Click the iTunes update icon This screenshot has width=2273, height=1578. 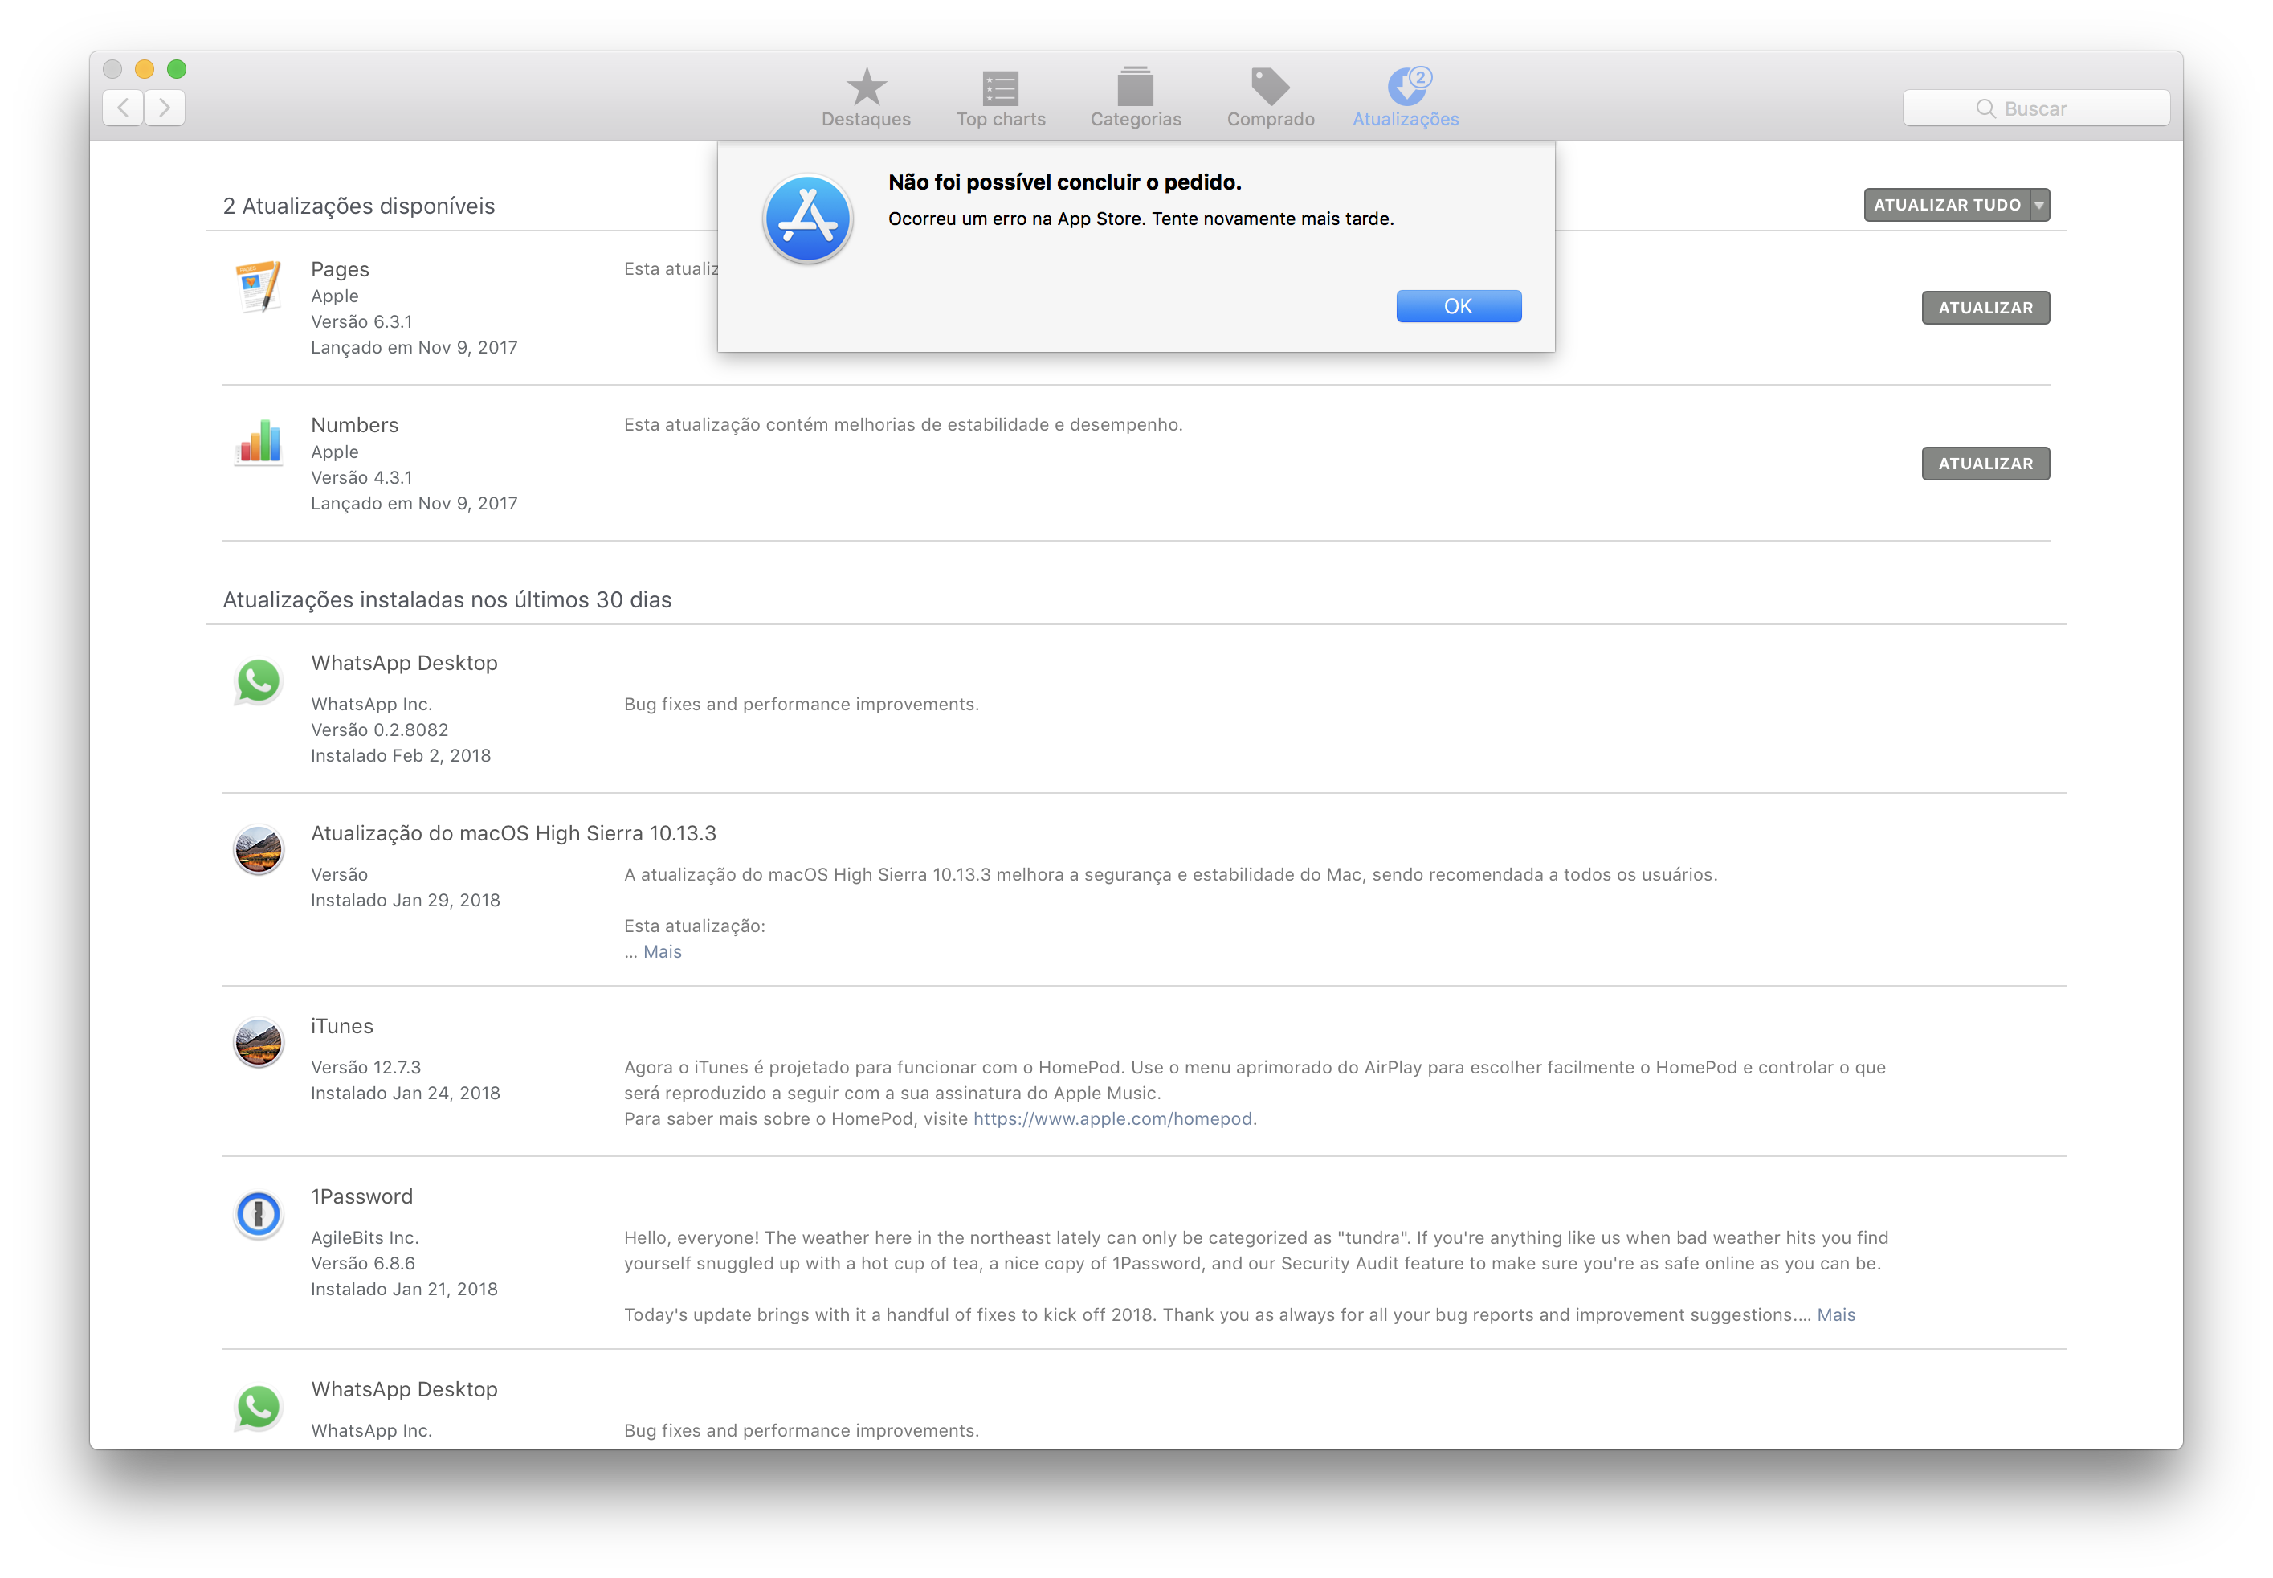click(x=259, y=1043)
